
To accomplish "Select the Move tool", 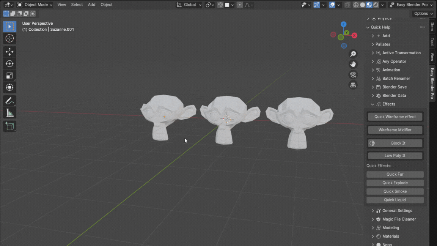I will 9,52.
